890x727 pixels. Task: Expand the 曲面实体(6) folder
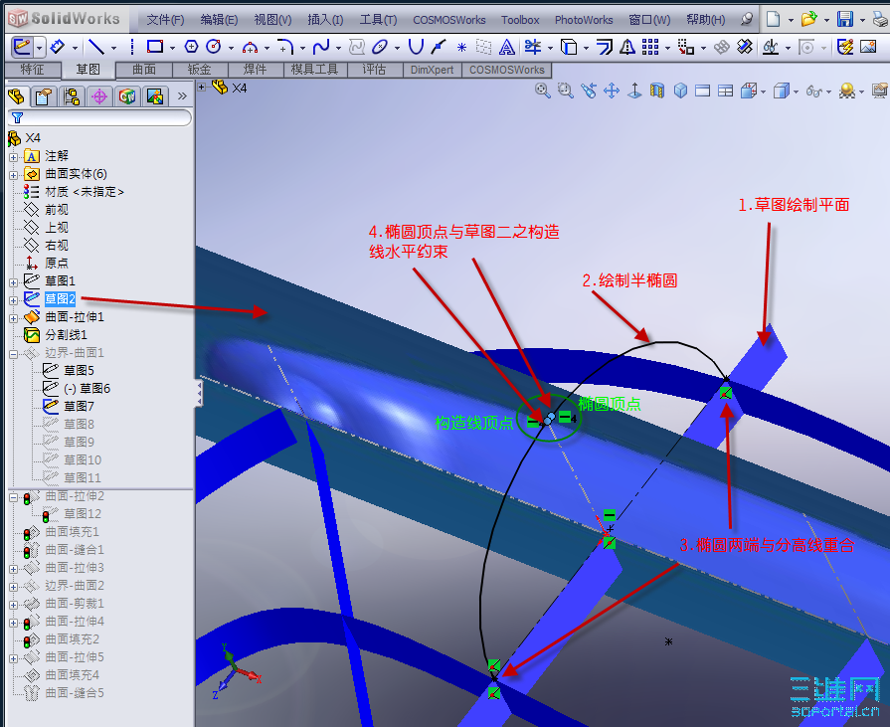(x=14, y=175)
